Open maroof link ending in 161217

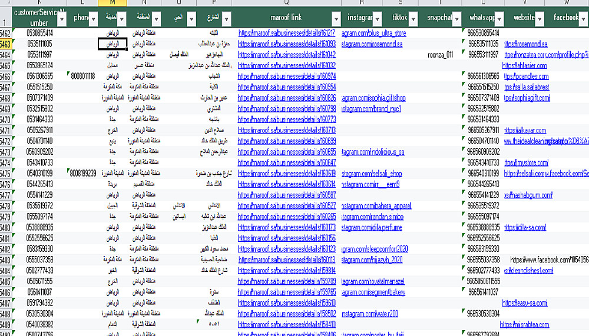287,33
